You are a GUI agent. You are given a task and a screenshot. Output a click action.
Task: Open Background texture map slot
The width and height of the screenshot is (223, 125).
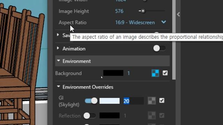(155, 73)
